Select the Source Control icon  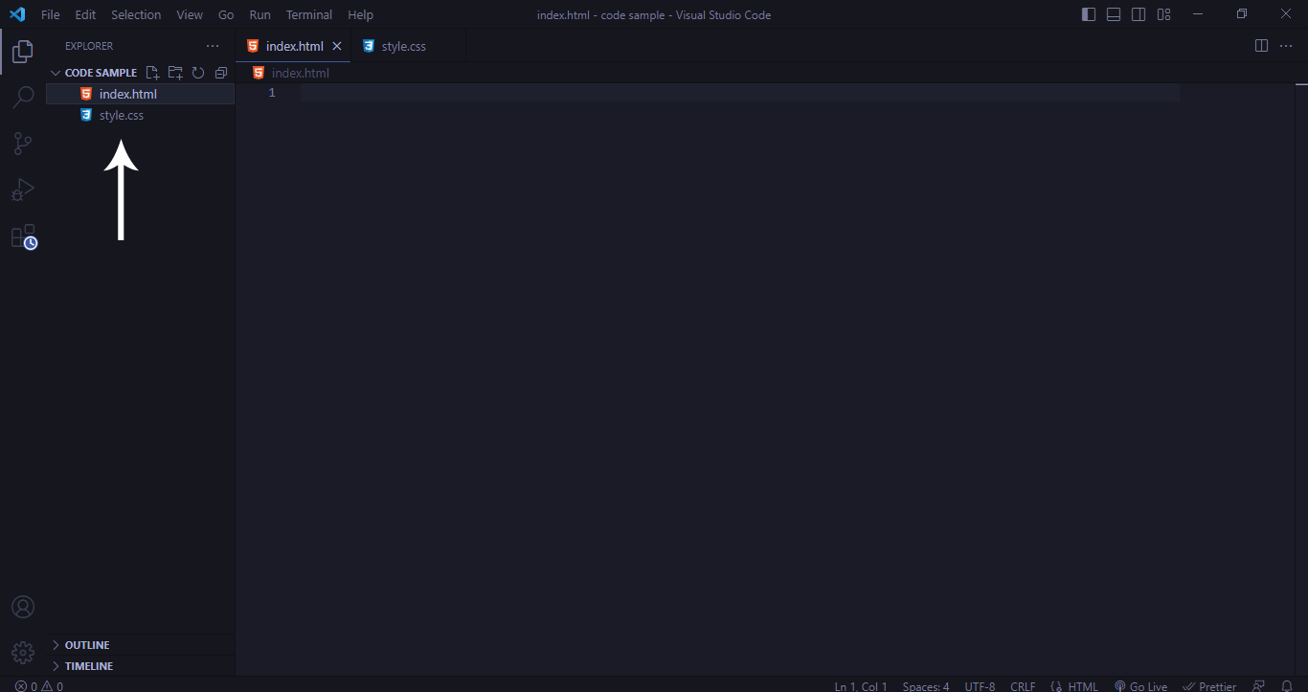click(22, 143)
